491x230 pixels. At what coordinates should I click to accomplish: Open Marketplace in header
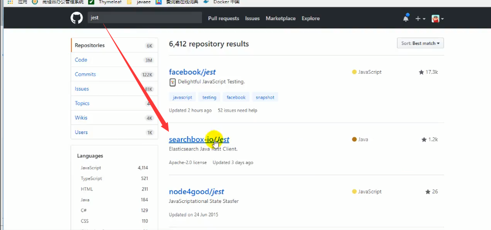click(x=281, y=18)
